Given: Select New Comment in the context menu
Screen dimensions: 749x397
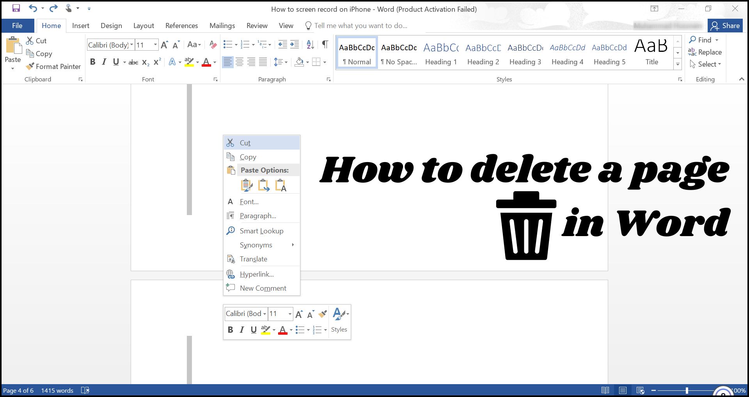Looking at the screenshot, I should pyautogui.click(x=263, y=288).
